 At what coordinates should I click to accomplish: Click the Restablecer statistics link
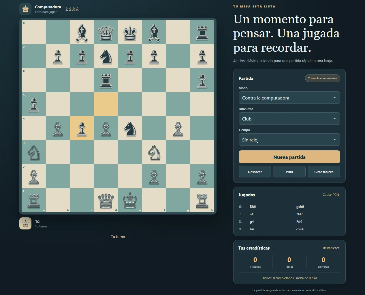(x=331, y=248)
